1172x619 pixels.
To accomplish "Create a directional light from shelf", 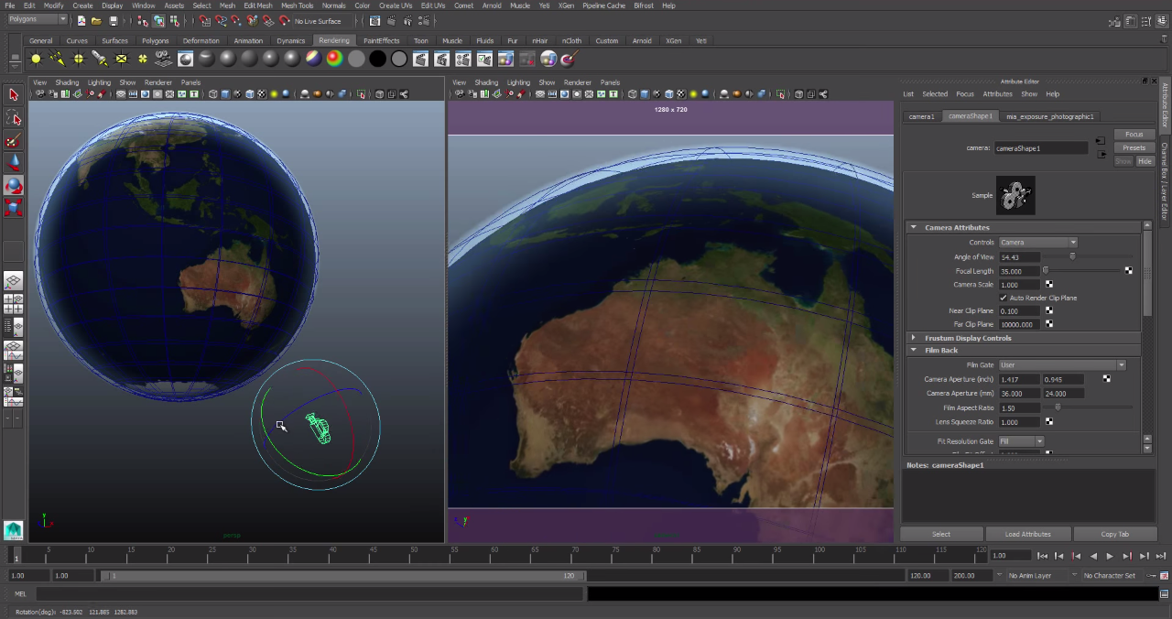I will pyautogui.click(x=57, y=59).
